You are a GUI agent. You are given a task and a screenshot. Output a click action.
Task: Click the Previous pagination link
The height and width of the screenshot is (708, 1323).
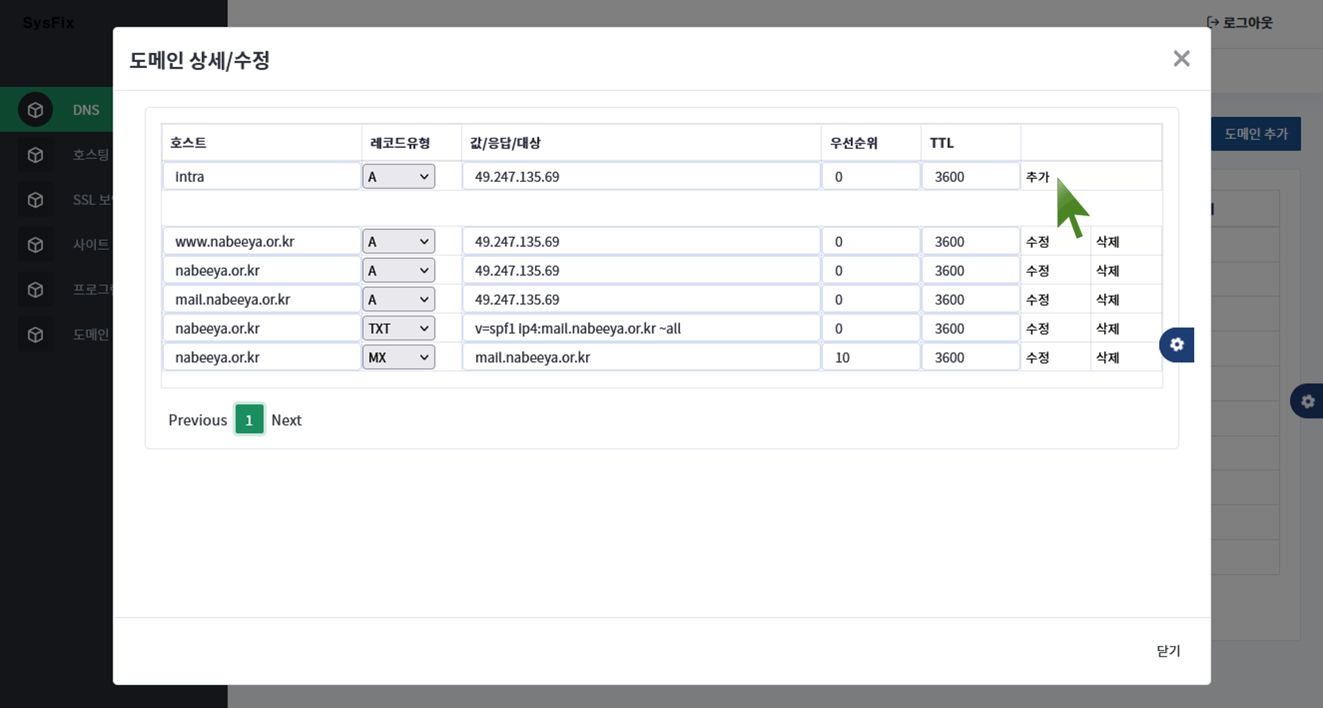click(197, 420)
